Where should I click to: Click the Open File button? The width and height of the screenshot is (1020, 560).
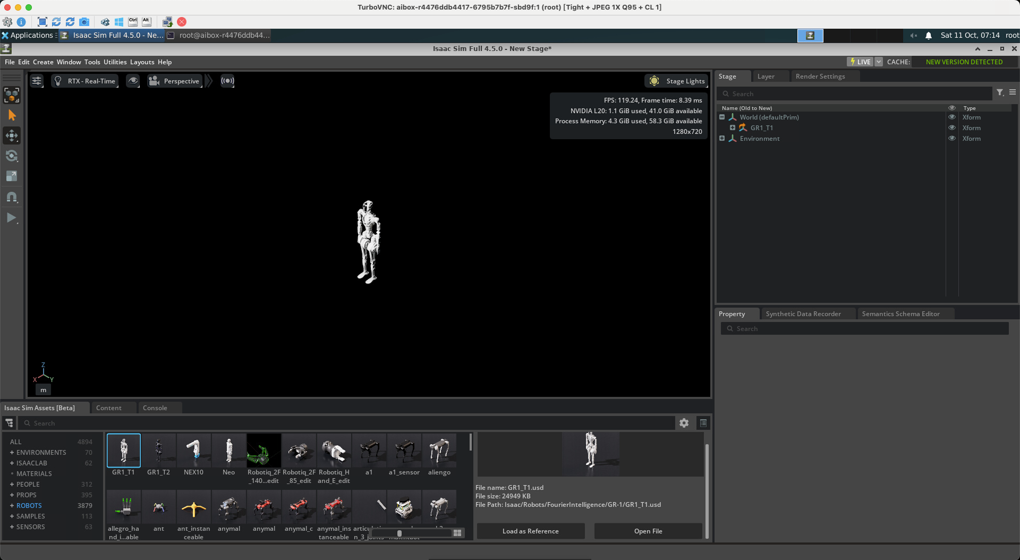[648, 531]
